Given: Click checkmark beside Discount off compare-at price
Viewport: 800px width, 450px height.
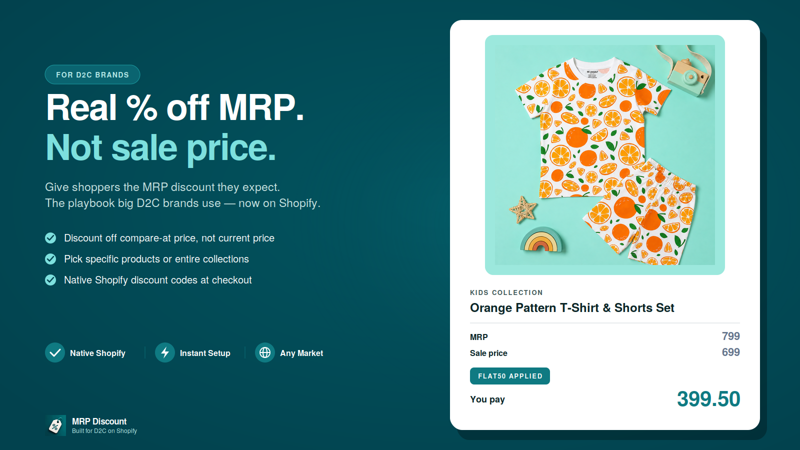Looking at the screenshot, I should pos(50,238).
